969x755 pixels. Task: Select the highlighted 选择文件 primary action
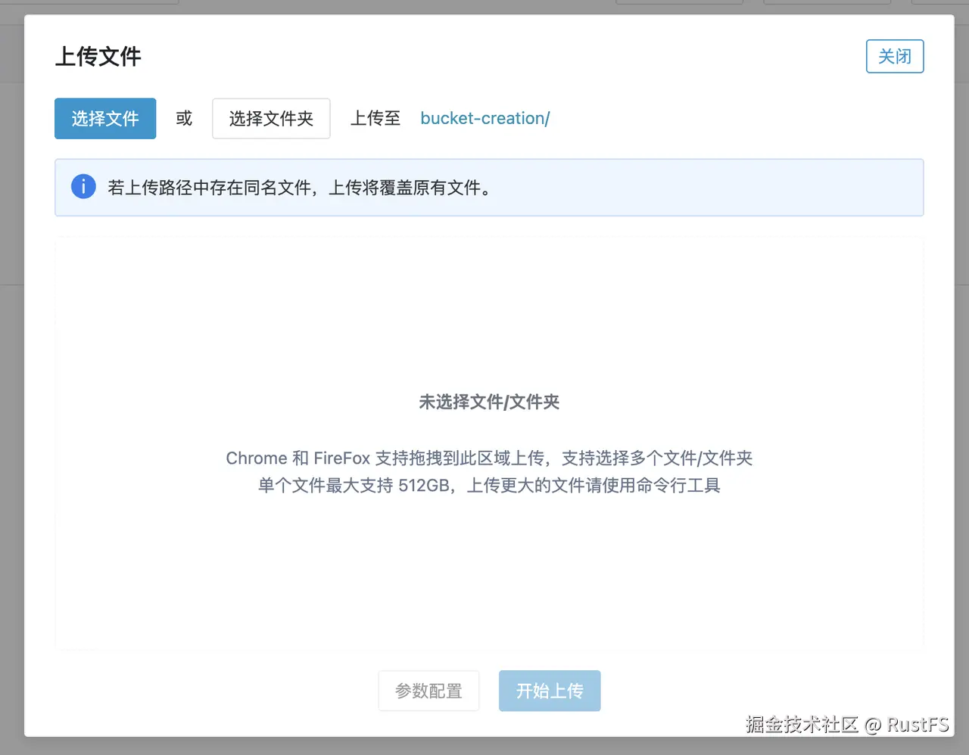click(x=104, y=119)
